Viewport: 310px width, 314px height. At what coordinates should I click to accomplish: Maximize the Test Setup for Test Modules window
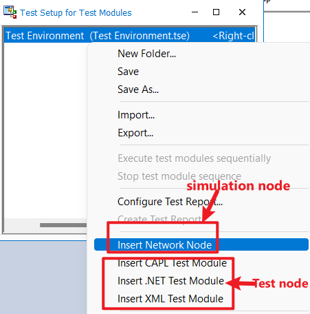coord(216,12)
